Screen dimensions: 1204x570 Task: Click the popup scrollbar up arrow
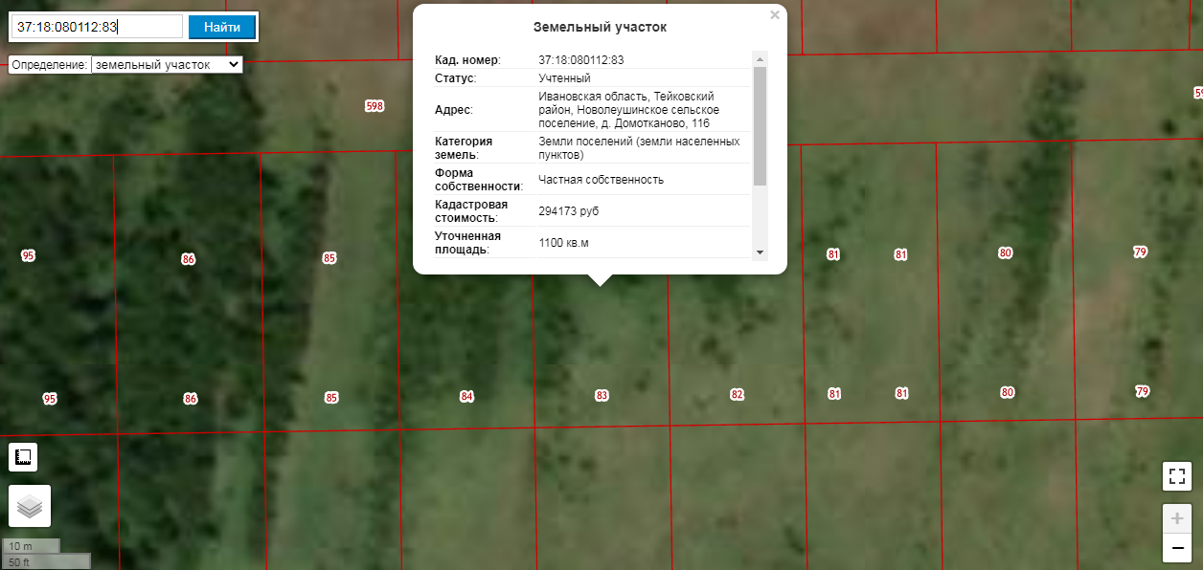coord(760,58)
